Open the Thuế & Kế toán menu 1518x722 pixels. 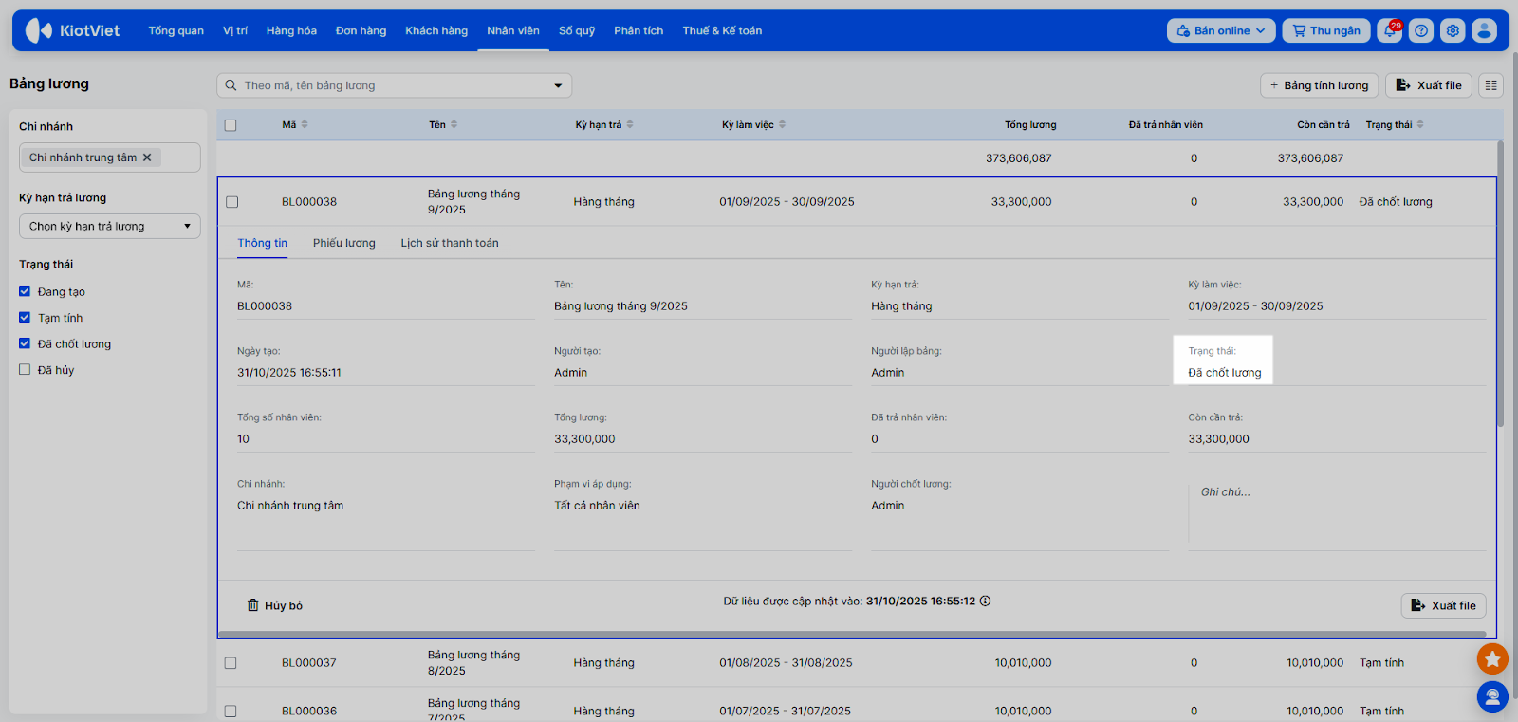pos(722,30)
